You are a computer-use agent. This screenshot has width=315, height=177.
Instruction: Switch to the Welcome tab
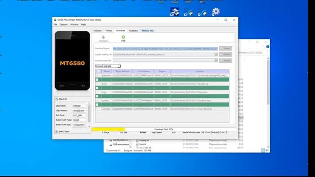pyautogui.click(x=97, y=30)
